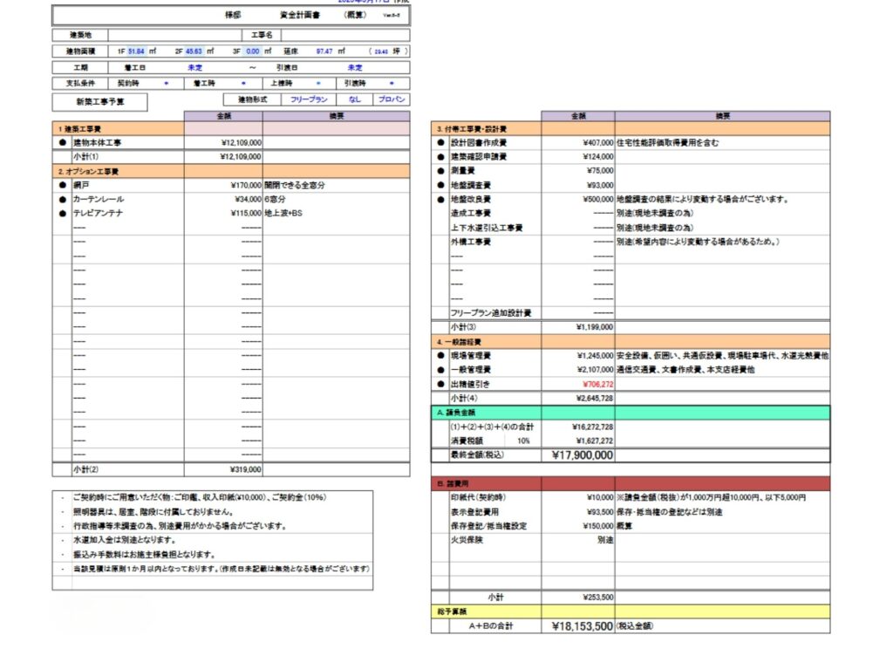Click the 新築工事予算 title box

pos(99,102)
